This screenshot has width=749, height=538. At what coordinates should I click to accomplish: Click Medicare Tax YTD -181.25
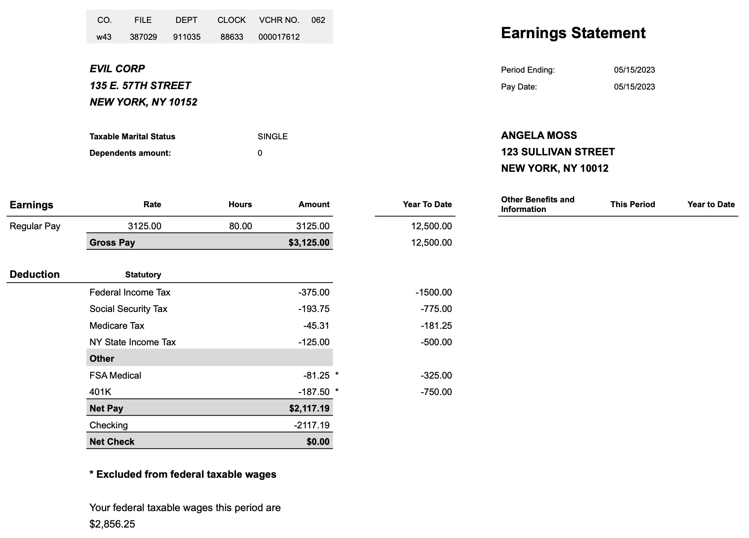point(436,326)
